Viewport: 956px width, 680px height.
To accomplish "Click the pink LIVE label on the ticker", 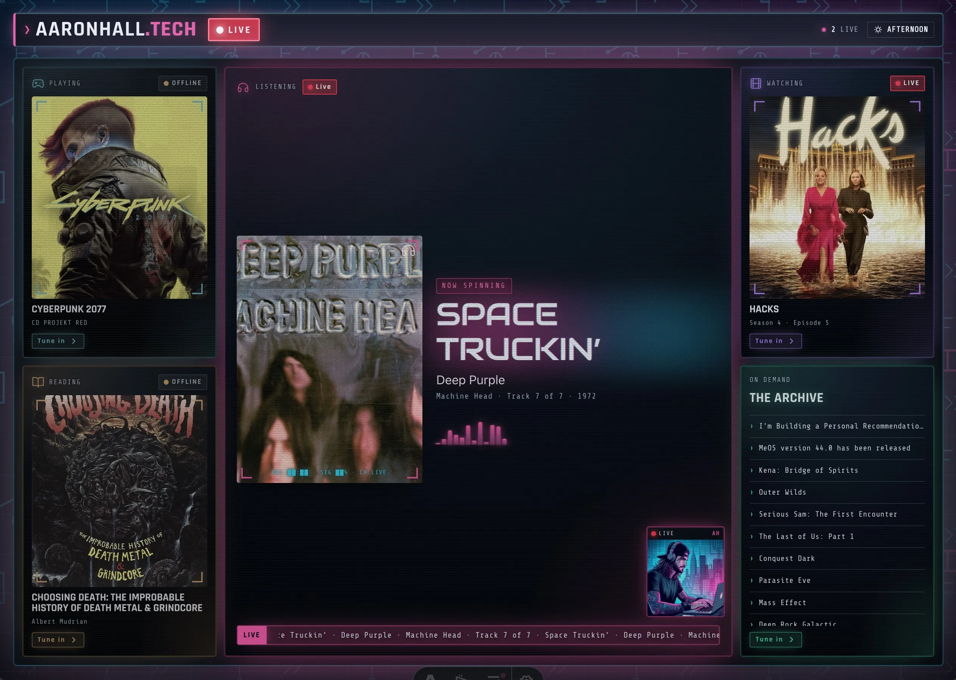I will coord(251,635).
